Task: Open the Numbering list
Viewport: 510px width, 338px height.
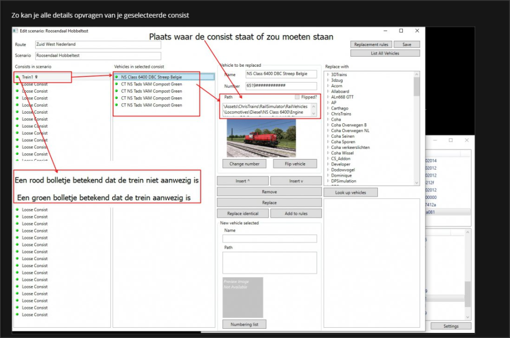Action: click(x=244, y=324)
